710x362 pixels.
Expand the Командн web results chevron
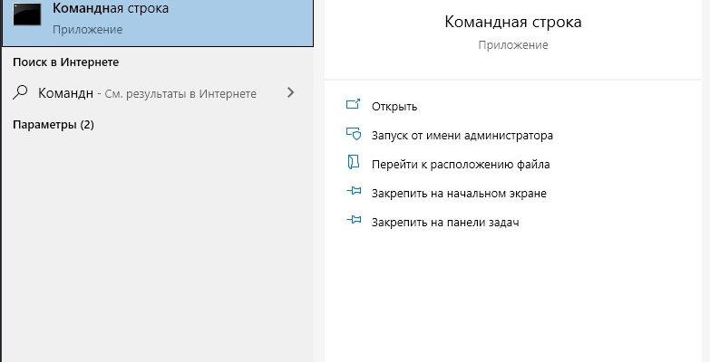pos(291,92)
